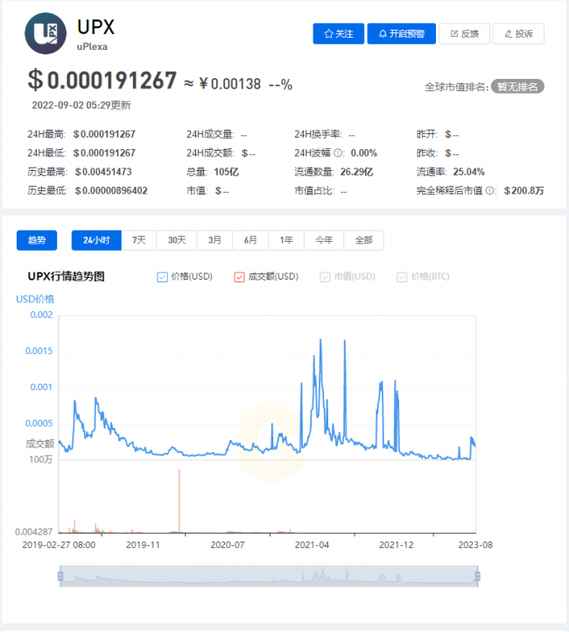Image resolution: width=569 pixels, height=632 pixels.
Task: Open the 反馈 feedback button
Action: (464, 33)
